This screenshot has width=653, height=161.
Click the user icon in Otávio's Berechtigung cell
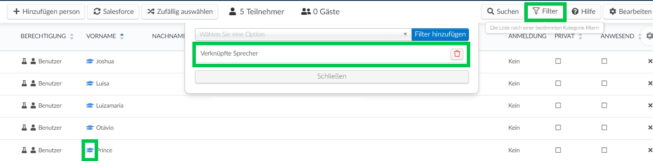pyautogui.click(x=33, y=128)
